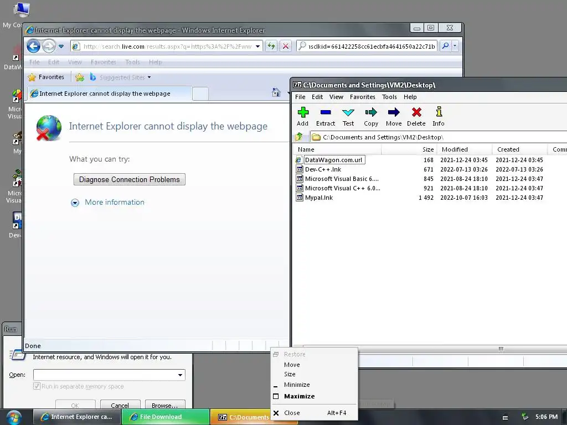The width and height of the screenshot is (567, 425).
Task: Choose Size in the context menu
Action: (315, 374)
